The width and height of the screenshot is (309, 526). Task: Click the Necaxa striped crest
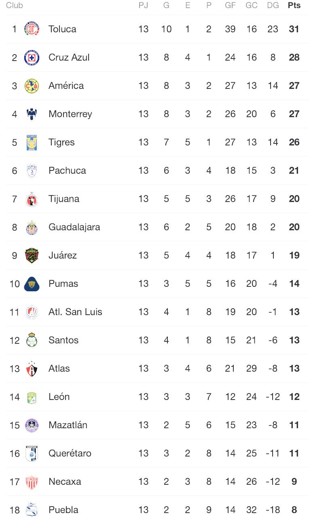click(32, 482)
